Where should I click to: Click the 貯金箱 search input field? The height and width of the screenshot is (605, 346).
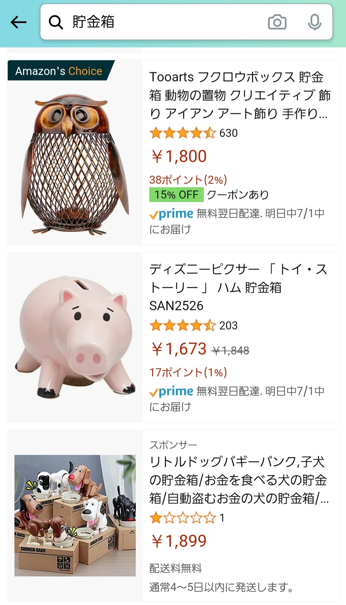(x=167, y=22)
